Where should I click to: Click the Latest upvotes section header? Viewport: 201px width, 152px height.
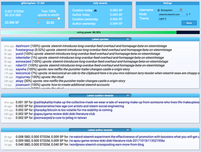100,39
